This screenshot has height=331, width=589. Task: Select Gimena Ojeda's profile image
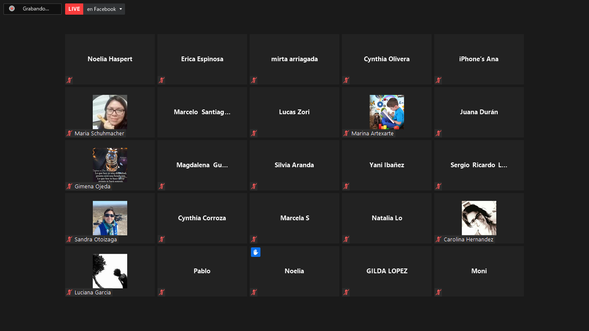pos(110,165)
